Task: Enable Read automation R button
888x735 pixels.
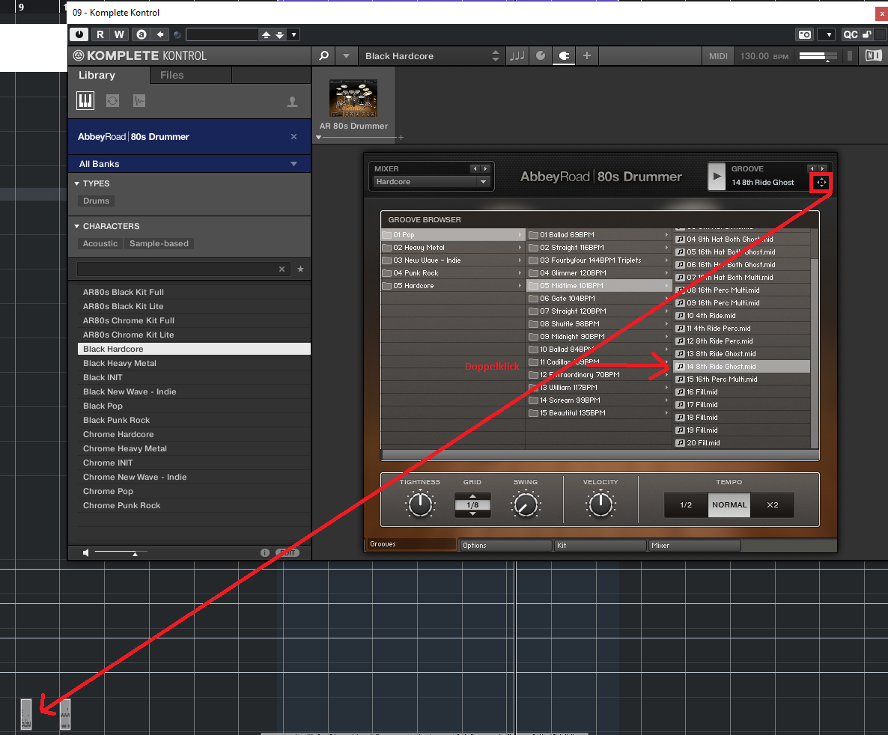Action: tap(100, 34)
